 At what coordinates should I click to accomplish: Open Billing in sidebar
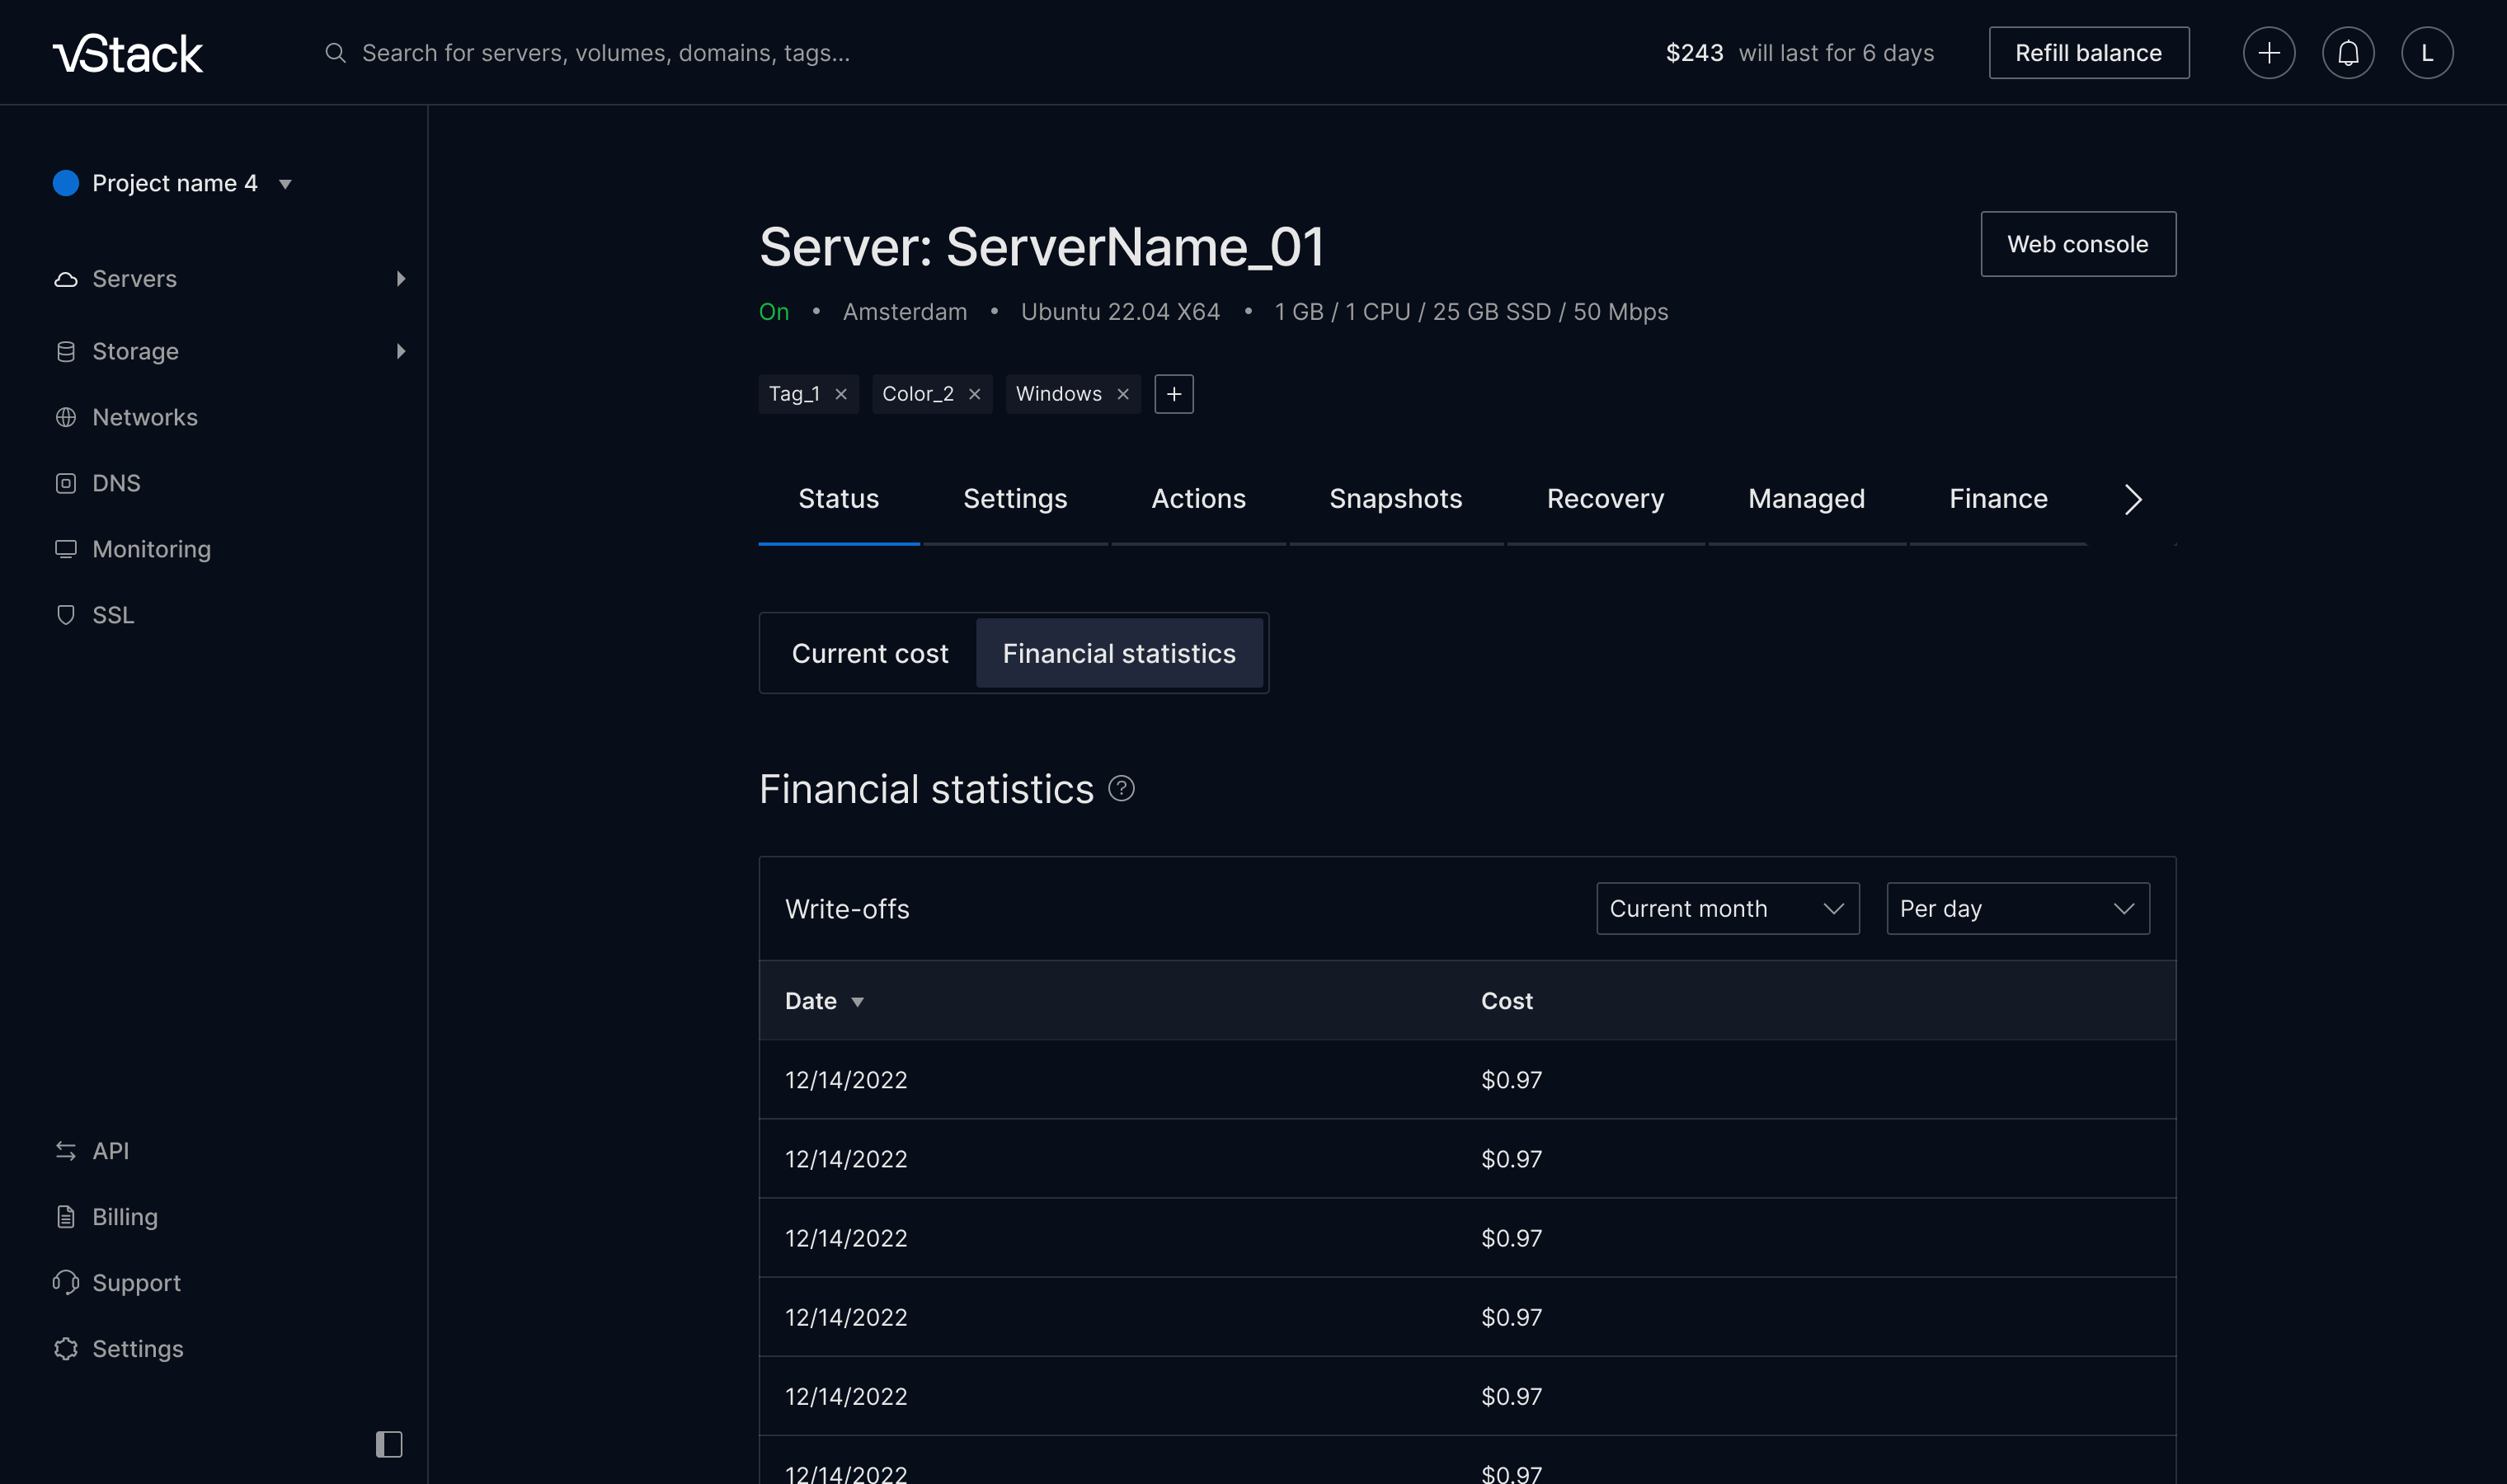pos(125,1217)
